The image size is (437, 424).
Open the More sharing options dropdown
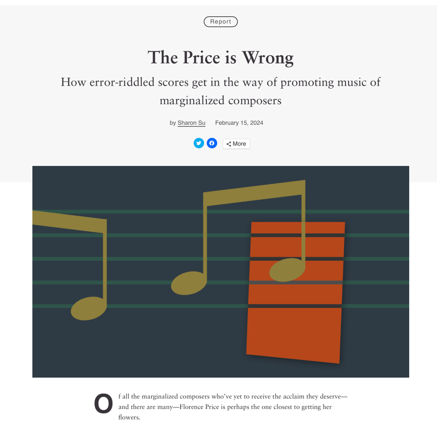(236, 144)
